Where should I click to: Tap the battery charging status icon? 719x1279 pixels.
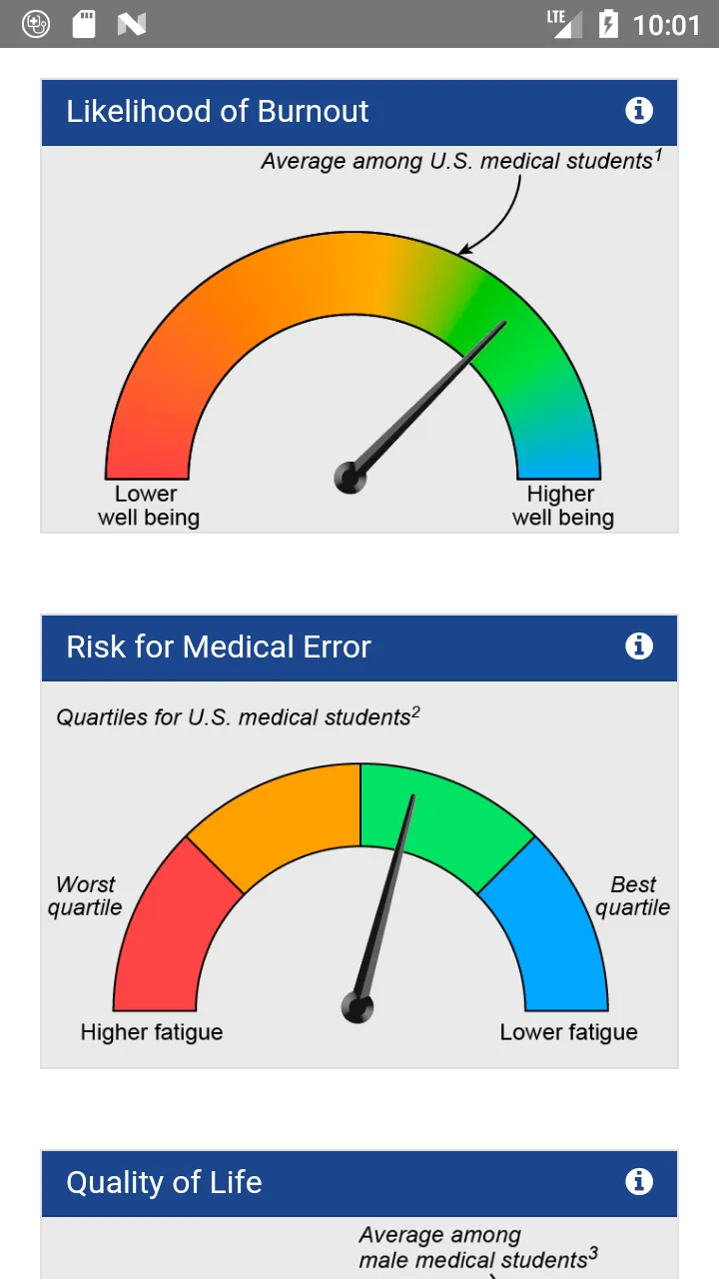(607, 24)
